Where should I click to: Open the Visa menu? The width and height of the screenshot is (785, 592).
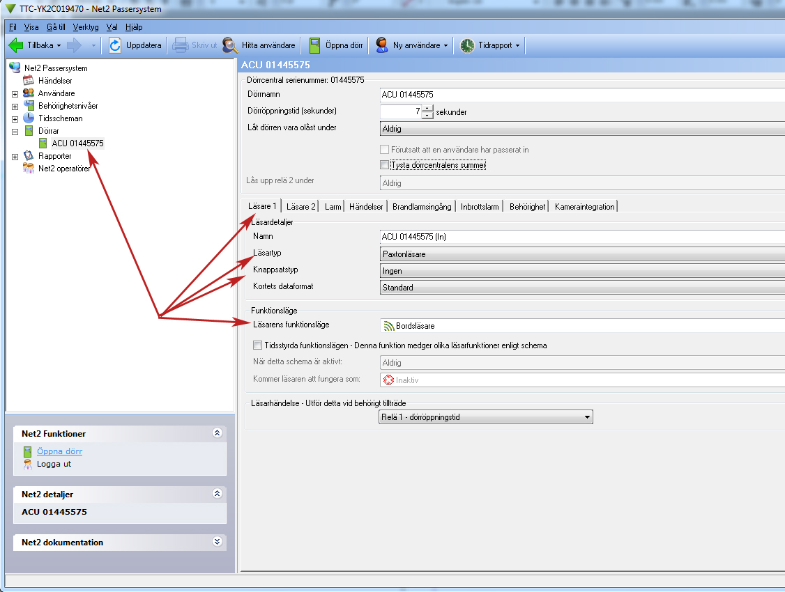point(31,27)
